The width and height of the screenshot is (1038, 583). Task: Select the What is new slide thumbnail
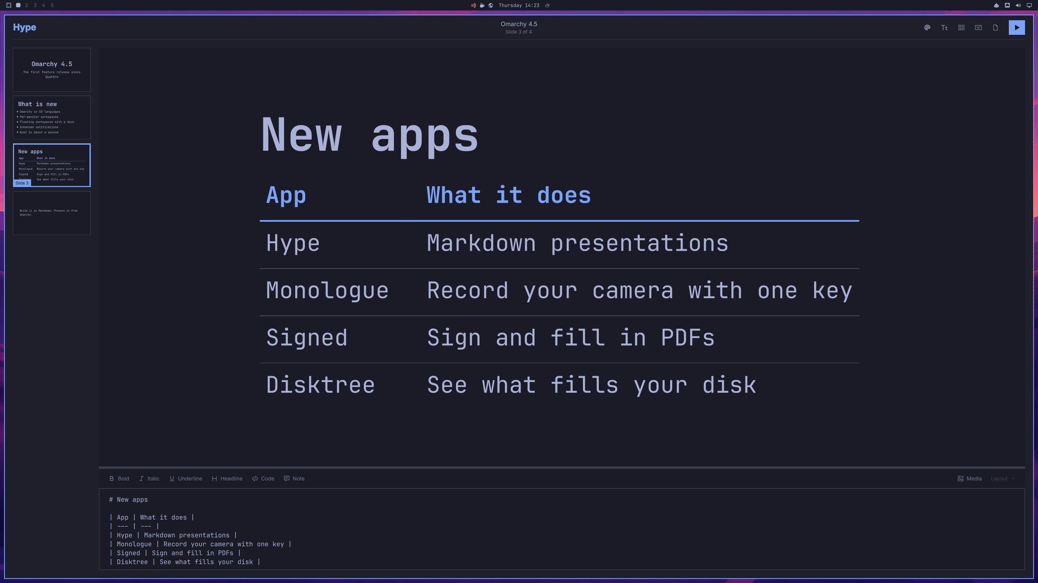pyautogui.click(x=52, y=117)
